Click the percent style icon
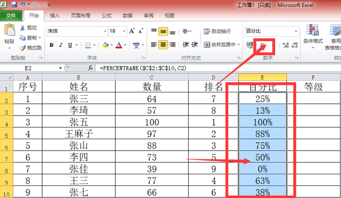 click(263, 45)
